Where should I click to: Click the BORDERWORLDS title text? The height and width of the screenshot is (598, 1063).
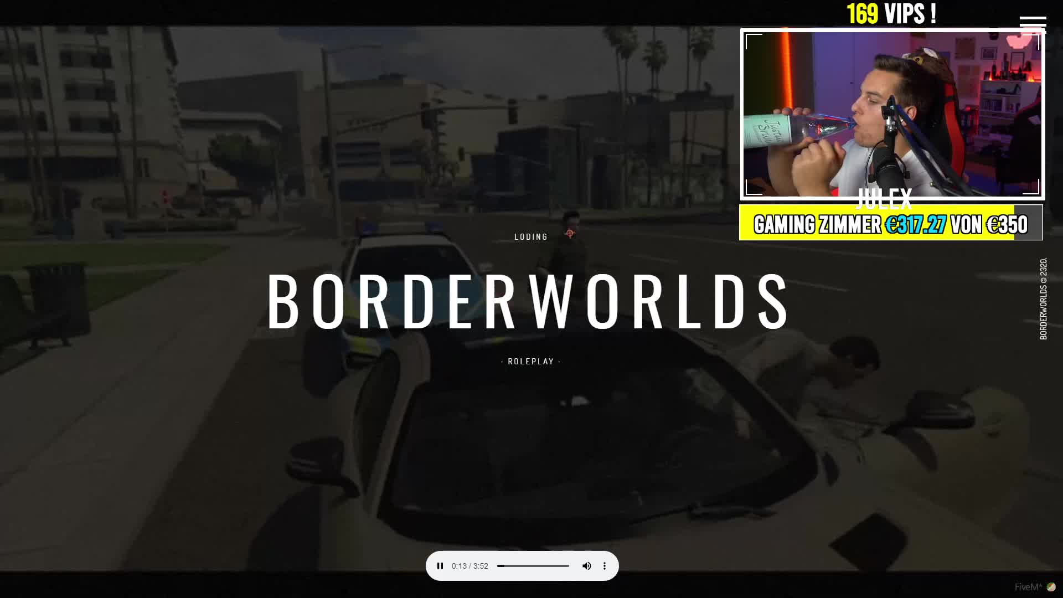pyautogui.click(x=529, y=302)
